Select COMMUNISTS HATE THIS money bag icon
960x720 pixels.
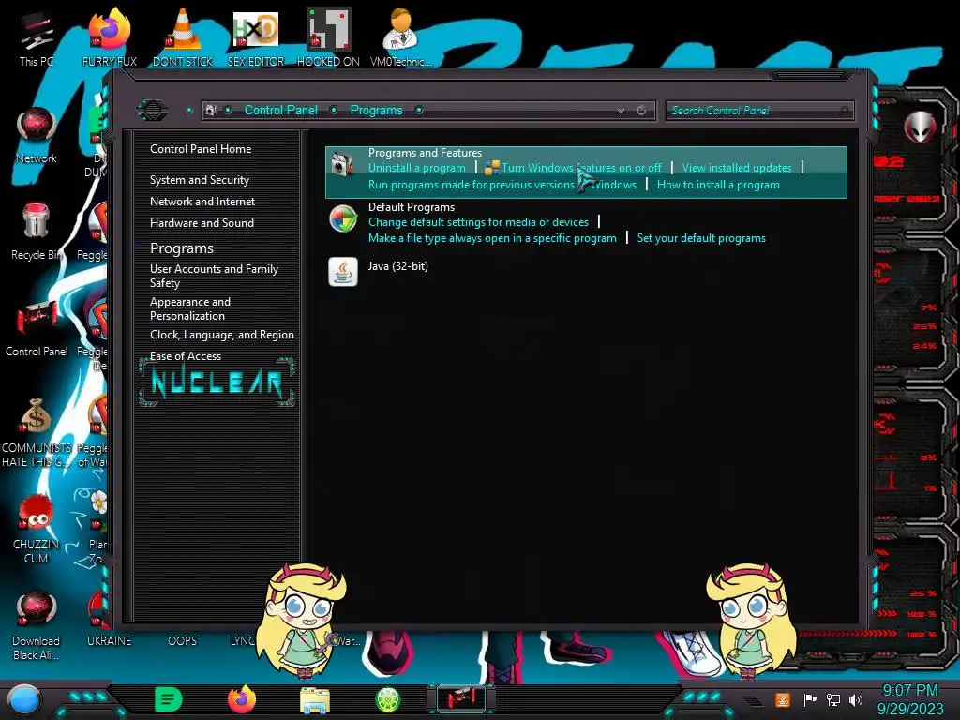click(37, 432)
